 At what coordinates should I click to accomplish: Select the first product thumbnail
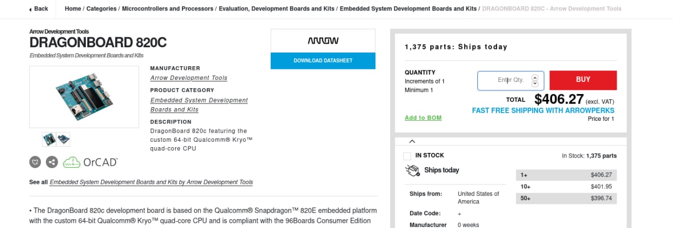click(x=49, y=139)
